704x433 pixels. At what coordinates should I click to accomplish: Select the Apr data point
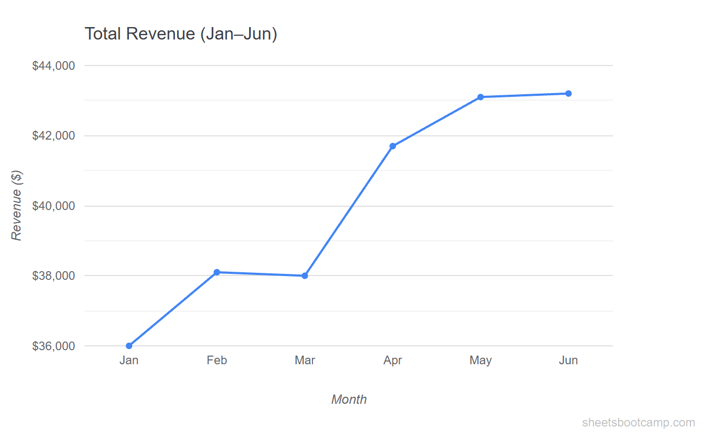tap(393, 145)
